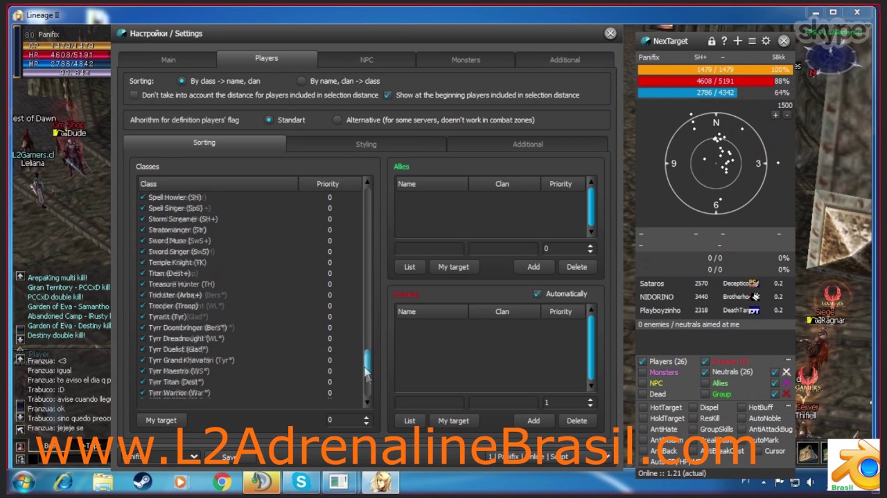Open Windows Explorer folder in taskbar
887x498 pixels.
coord(103,481)
